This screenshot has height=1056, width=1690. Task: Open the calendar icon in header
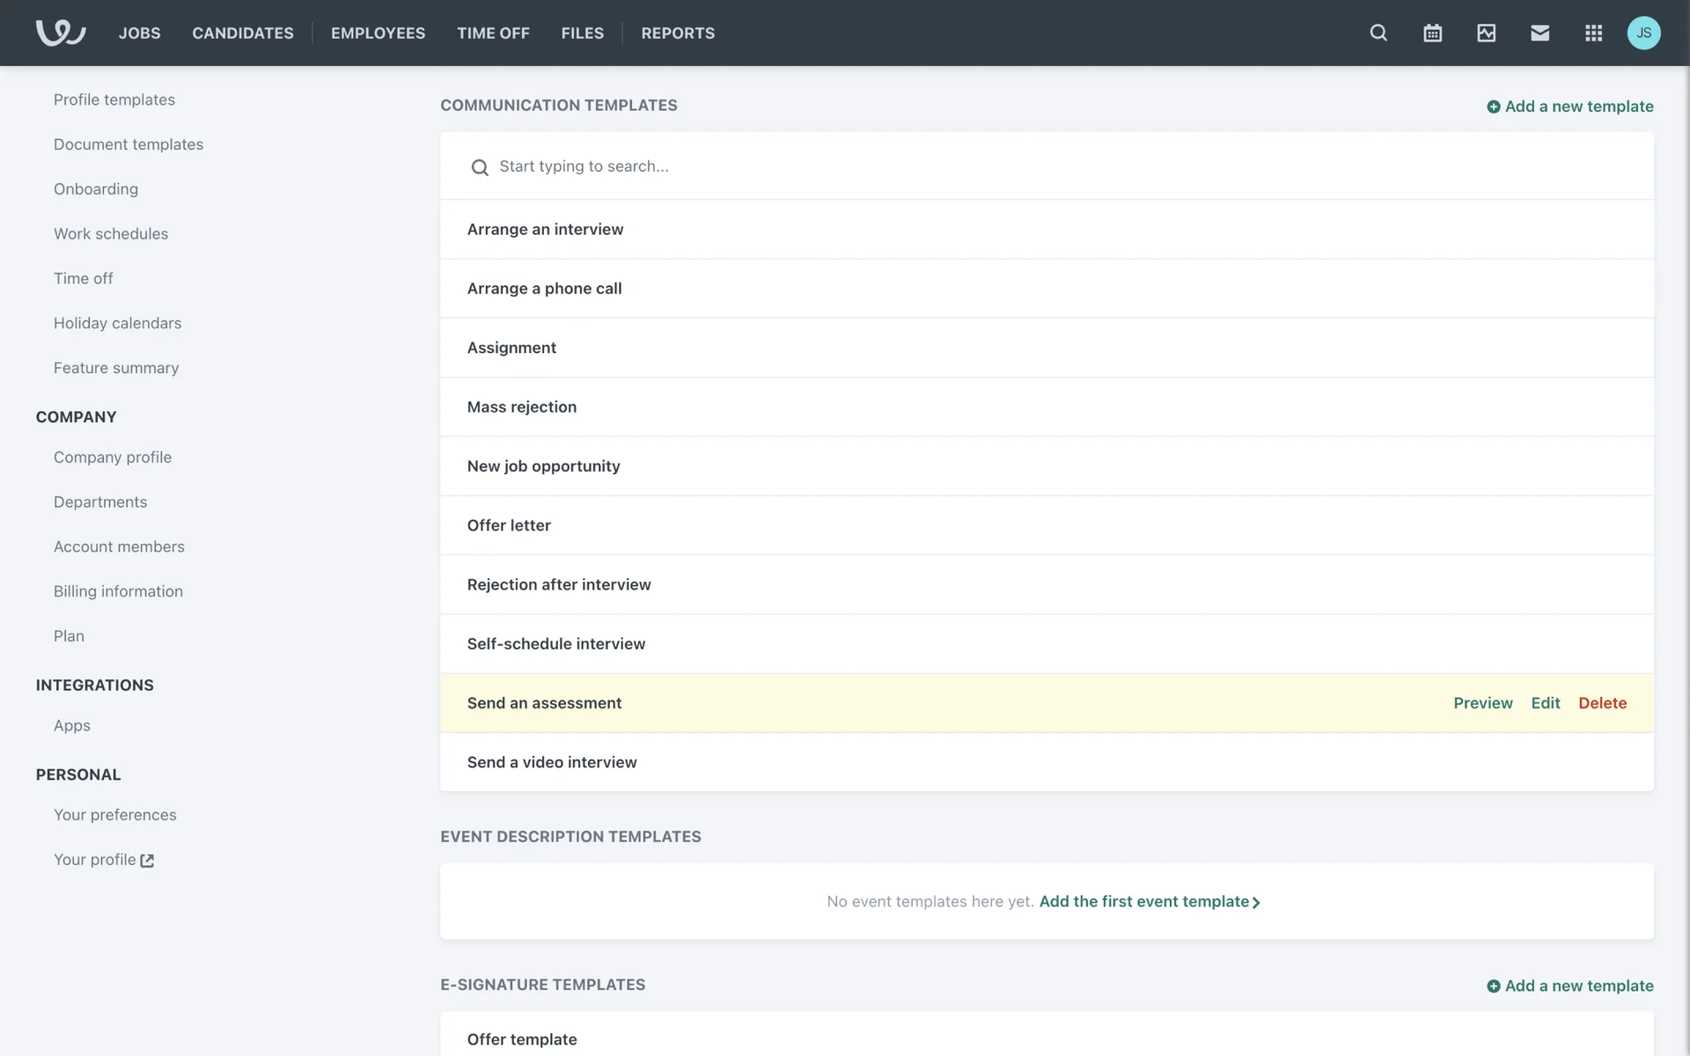pyautogui.click(x=1432, y=33)
